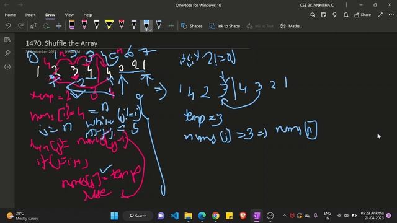Show the notebooks navigation pane
This screenshot has height=223, width=397.
[7, 40]
